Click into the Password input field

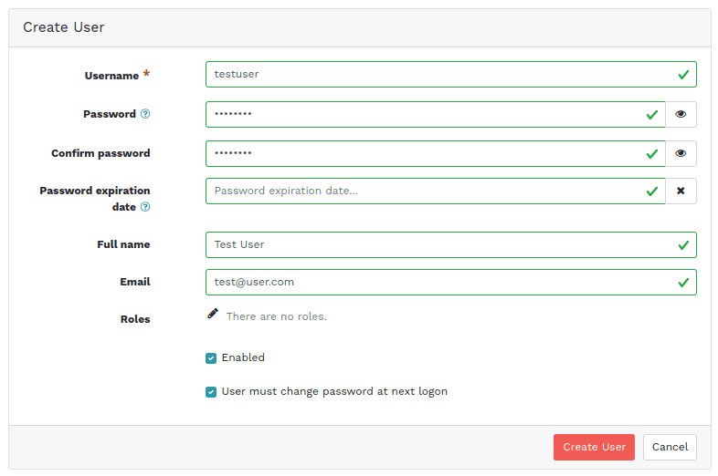pos(420,114)
